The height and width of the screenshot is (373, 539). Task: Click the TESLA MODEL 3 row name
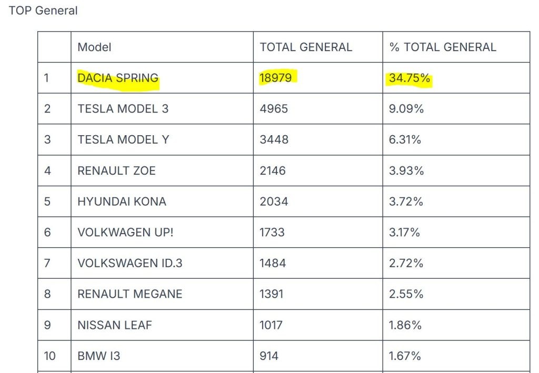pos(123,109)
